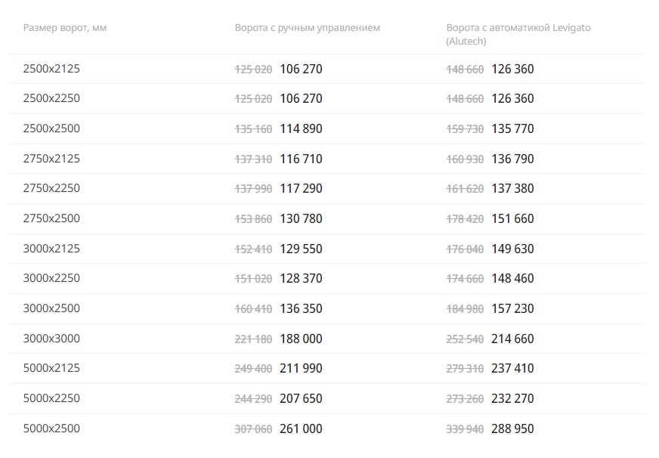The height and width of the screenshot is (458, 659).
Task: Click the crossed-out old price 279 310
Action: pyautogui.click(x=465, y=369)
